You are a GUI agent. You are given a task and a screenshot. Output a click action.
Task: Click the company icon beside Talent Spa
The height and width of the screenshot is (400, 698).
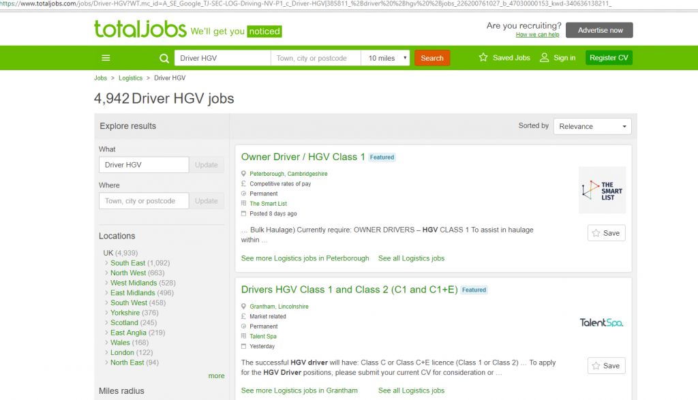tap(243, 336)
